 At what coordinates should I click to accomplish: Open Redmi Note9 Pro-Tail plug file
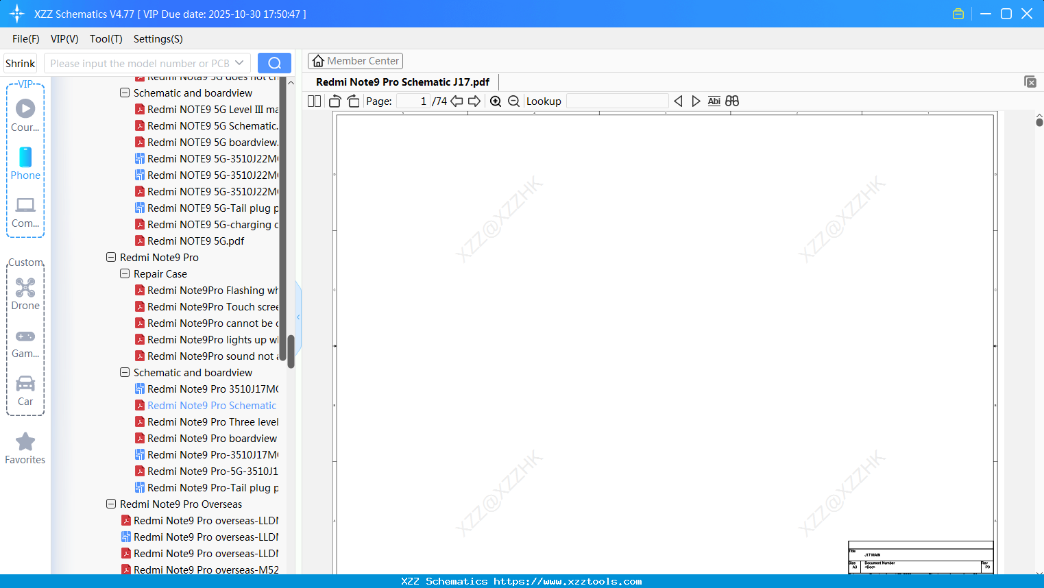click(207, 488)
